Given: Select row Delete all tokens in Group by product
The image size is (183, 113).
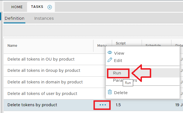Looking at the screenshot, I should pyautogui.click(x=44, y=70).
